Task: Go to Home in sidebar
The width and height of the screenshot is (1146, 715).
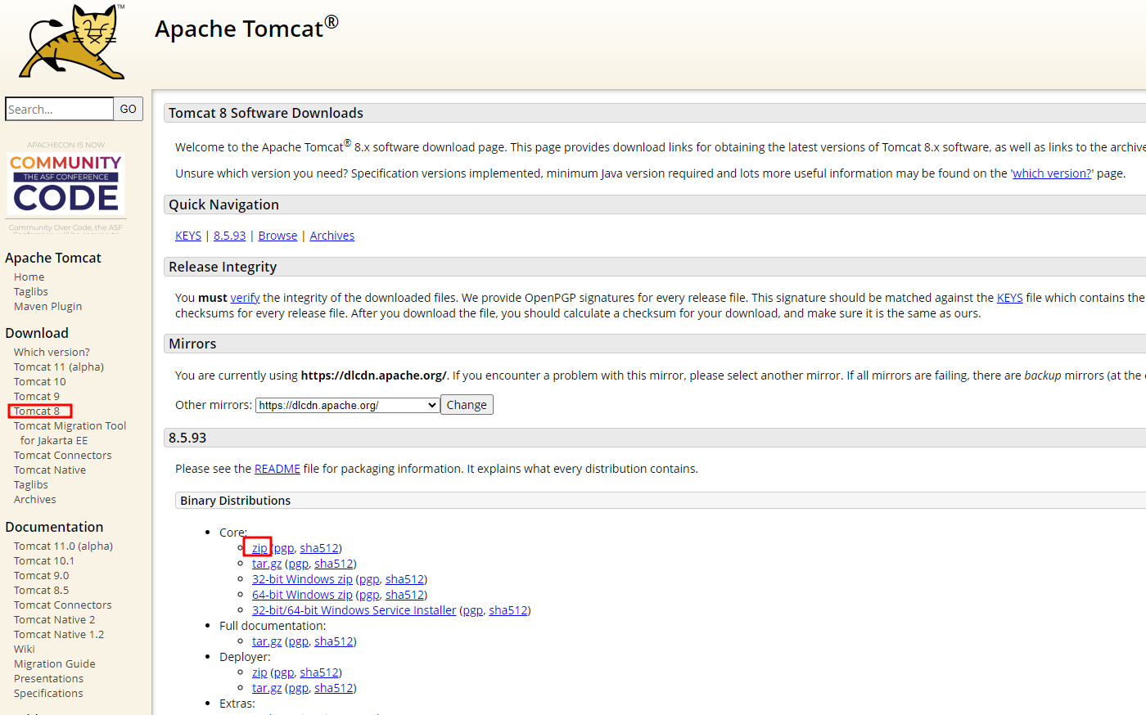Action: 29,277
